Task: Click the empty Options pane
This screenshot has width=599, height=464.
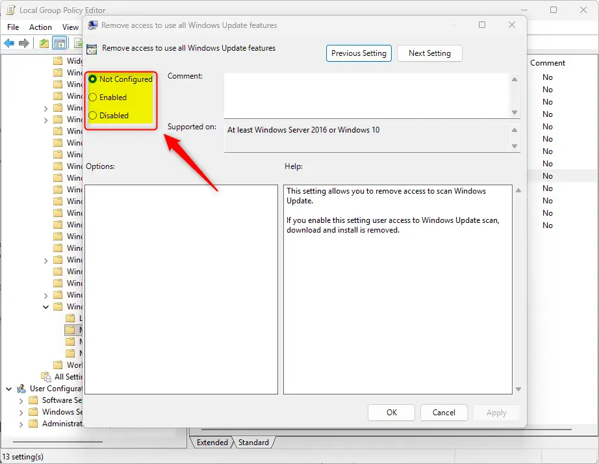Action: [181, 289]
